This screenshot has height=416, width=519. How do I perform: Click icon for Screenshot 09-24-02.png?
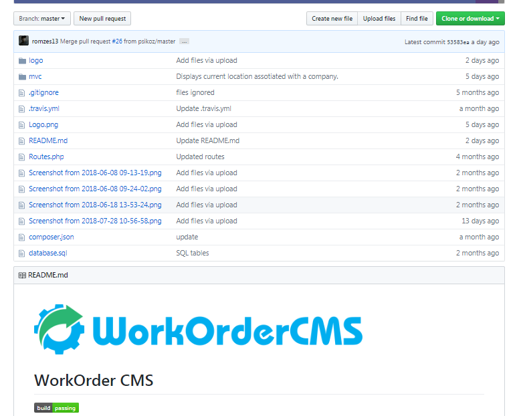(x=22, y=189)
